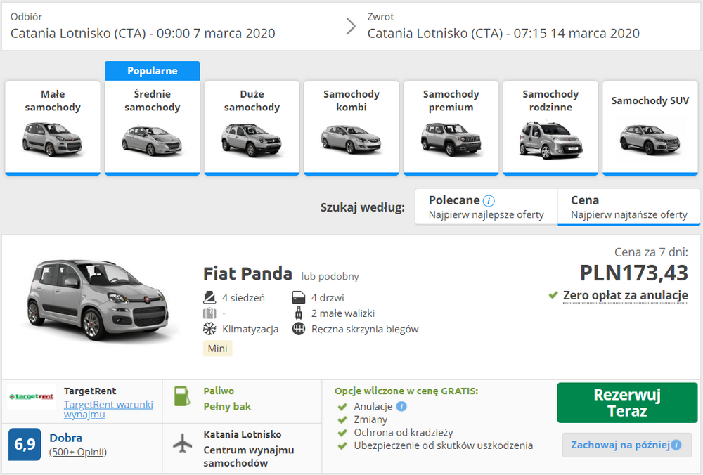This screenshot has width=703, height=475.
Task: Choose the Duże samochody category
Action: tap(252, 127)
